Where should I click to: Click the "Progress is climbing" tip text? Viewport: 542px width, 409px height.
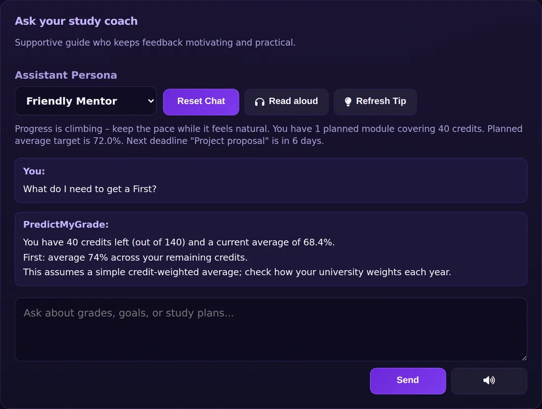pos(269,135)
